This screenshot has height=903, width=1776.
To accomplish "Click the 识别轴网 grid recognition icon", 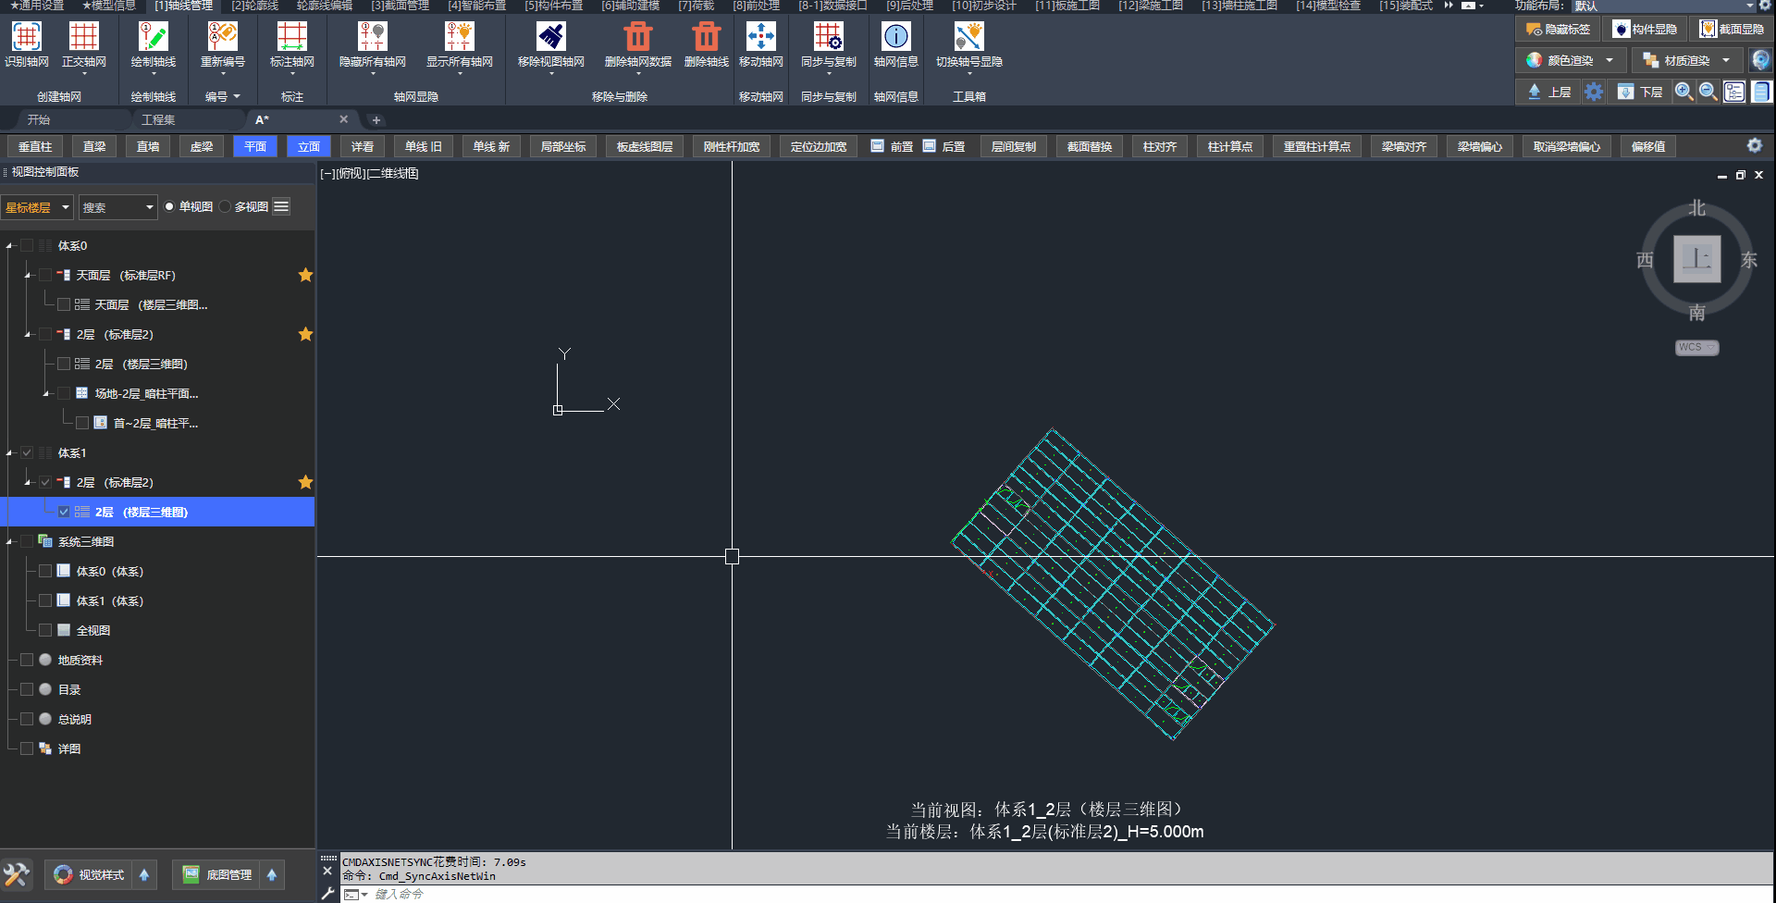I will (26, 37).
